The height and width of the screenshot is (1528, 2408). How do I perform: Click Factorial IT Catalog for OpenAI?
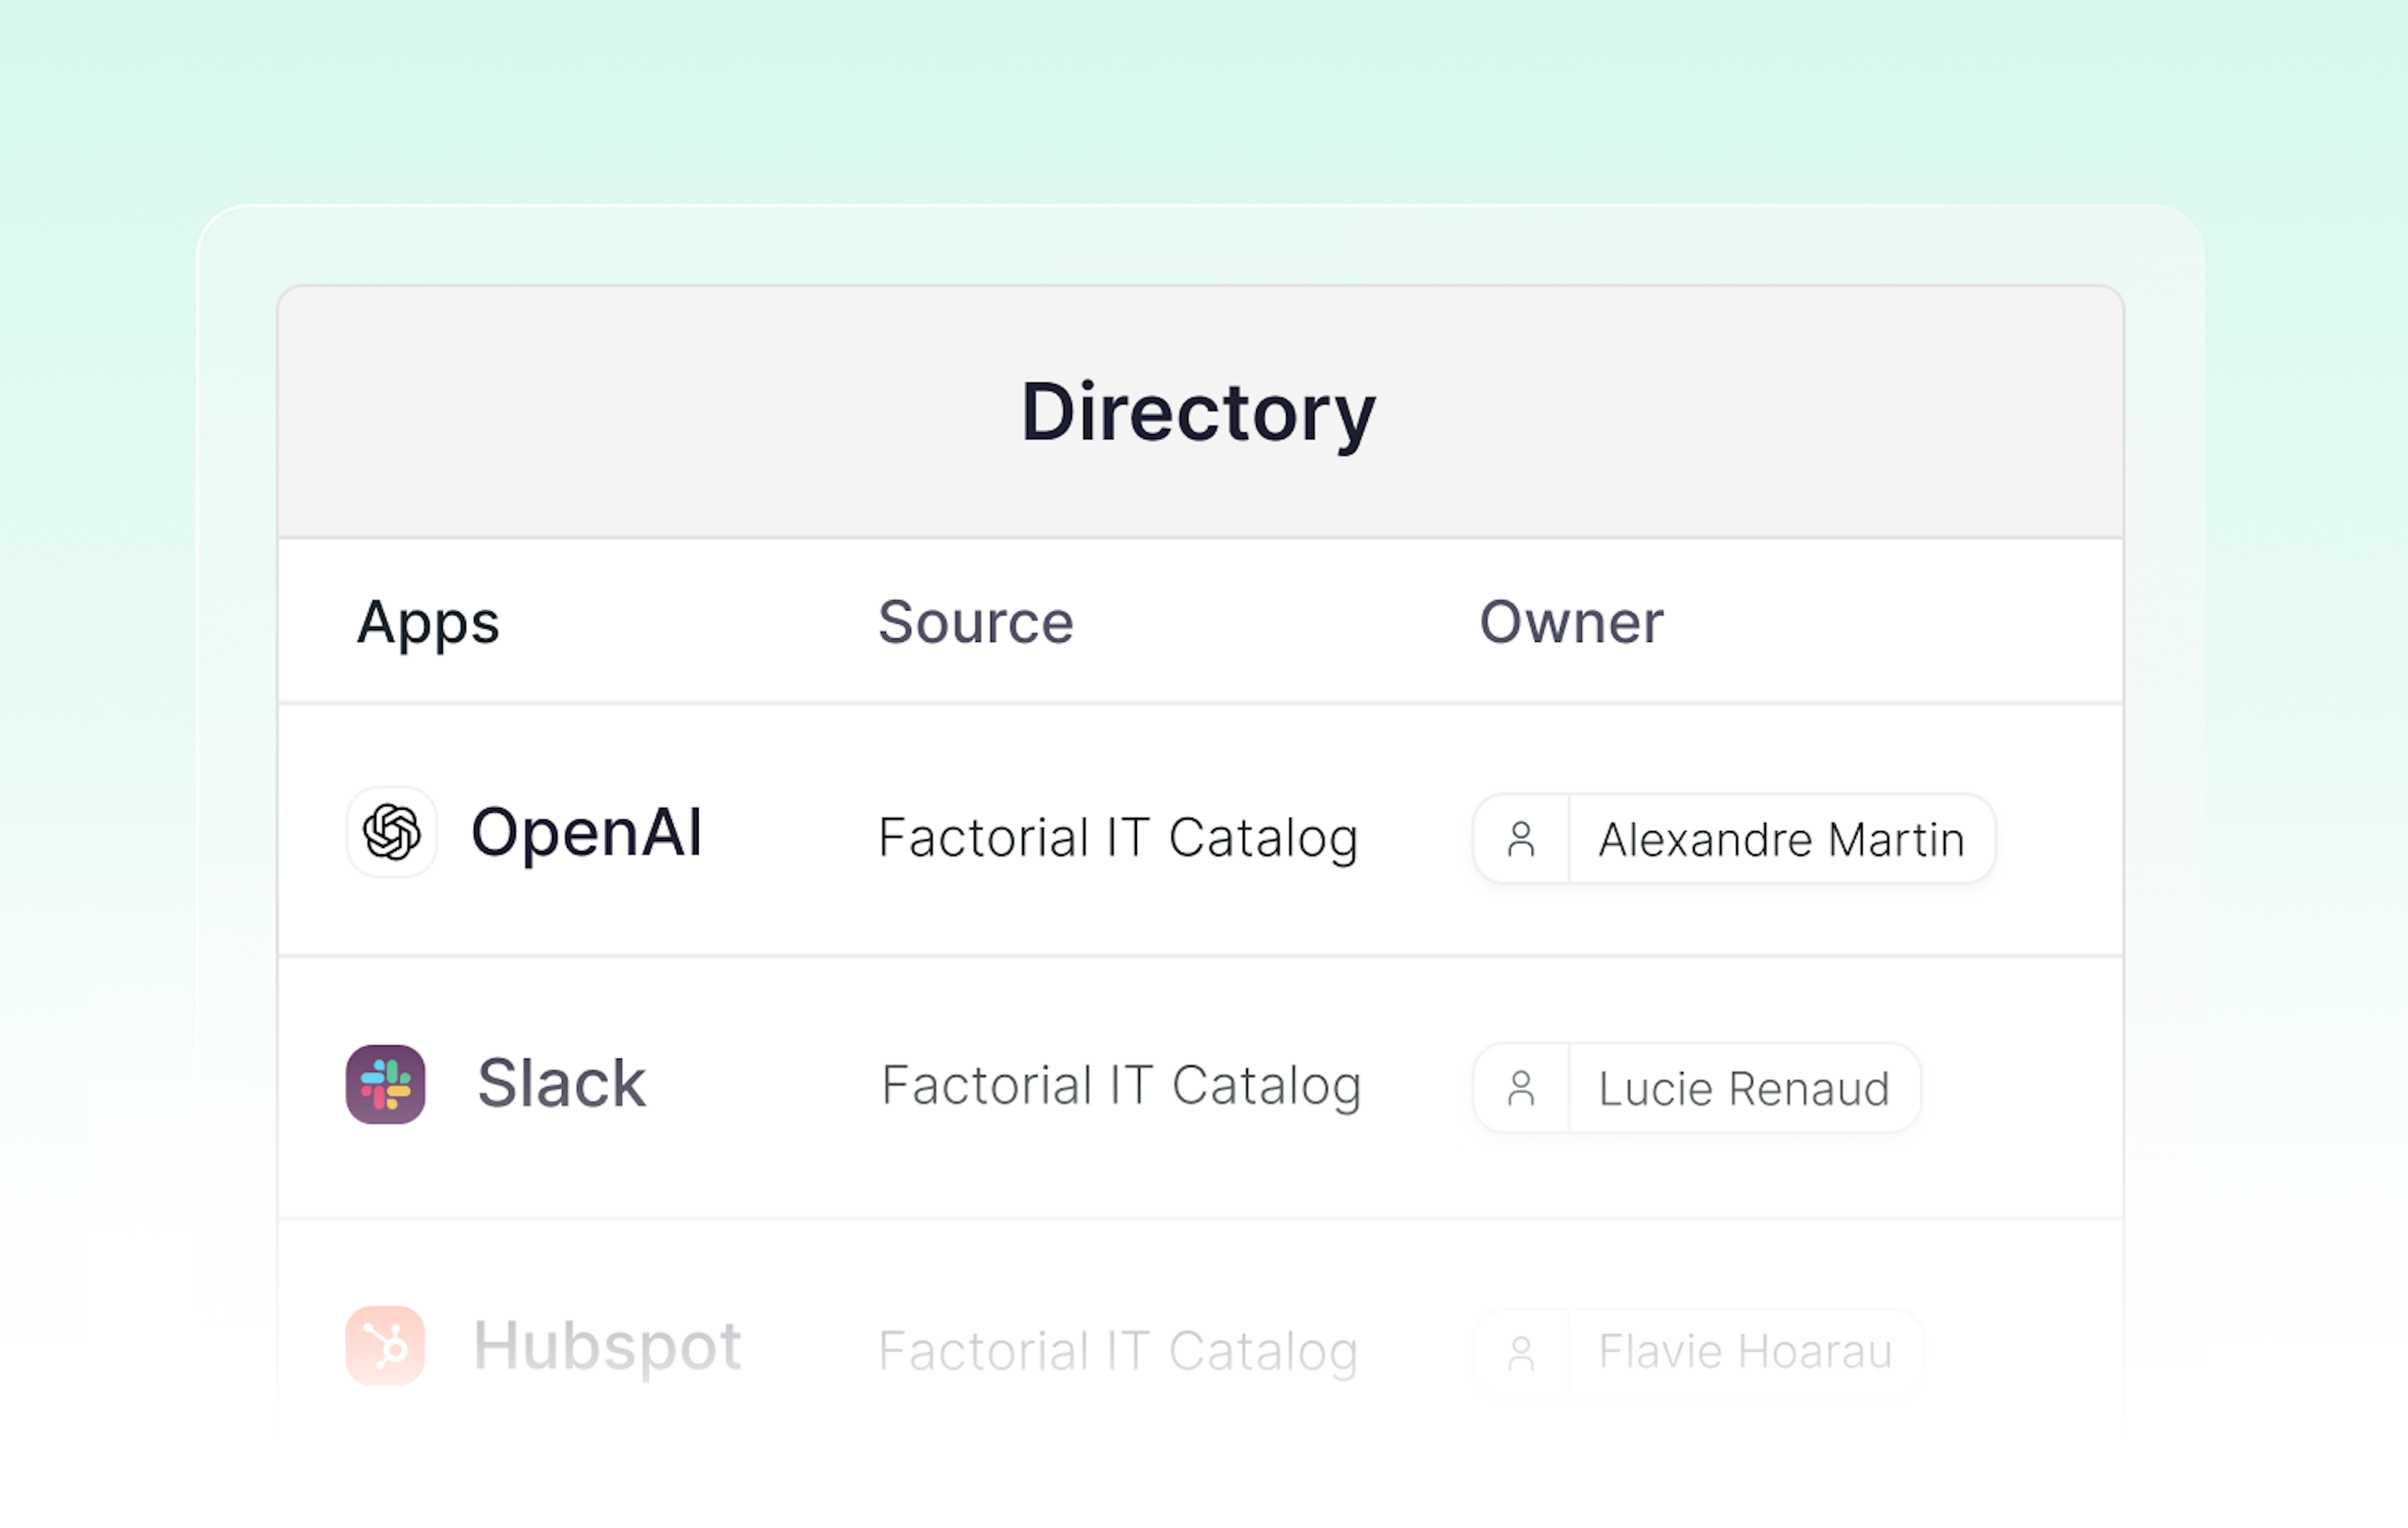(1118, 838)
